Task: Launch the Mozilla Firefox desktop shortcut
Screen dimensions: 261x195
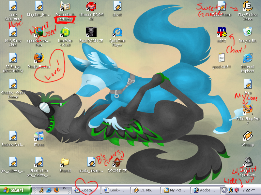Action: click(39, 58)
